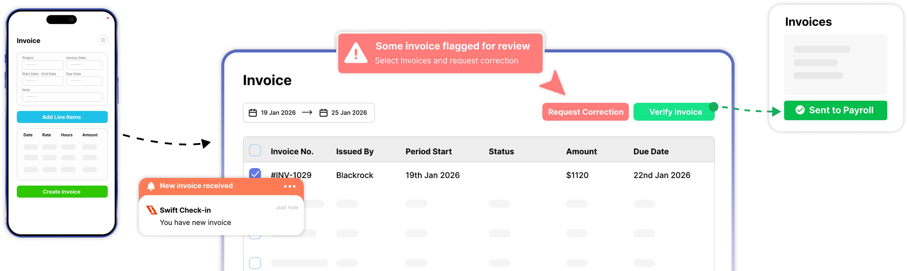This screenshot has width=908, height=271.
Task: Toggle the select-all header checkbox
Action: [x=255, y=151]
